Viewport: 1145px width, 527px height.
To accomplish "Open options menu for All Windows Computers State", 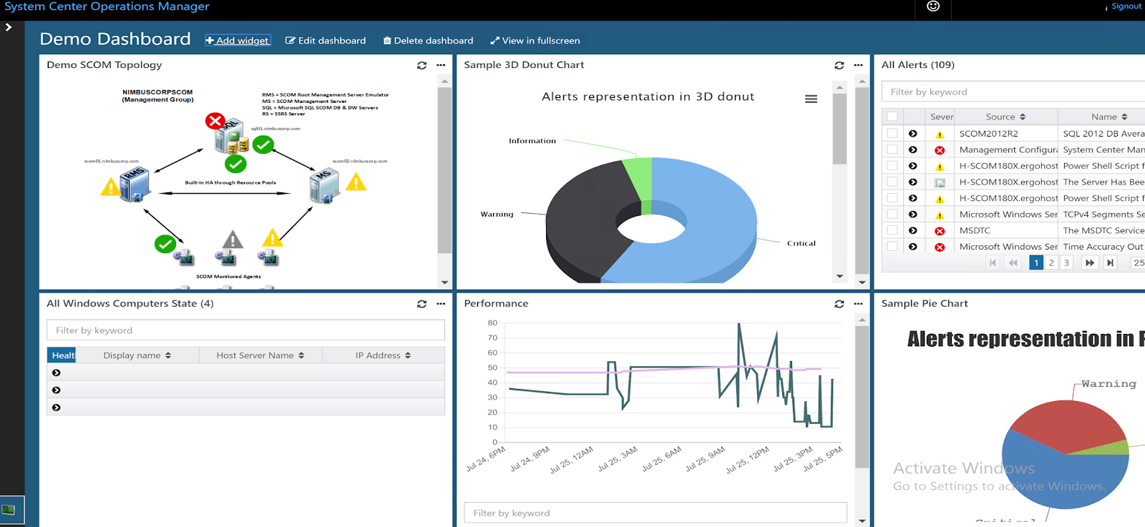I will pos(441,304).
